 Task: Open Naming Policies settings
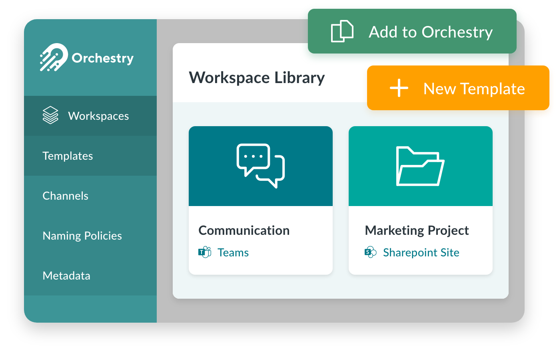82,236
